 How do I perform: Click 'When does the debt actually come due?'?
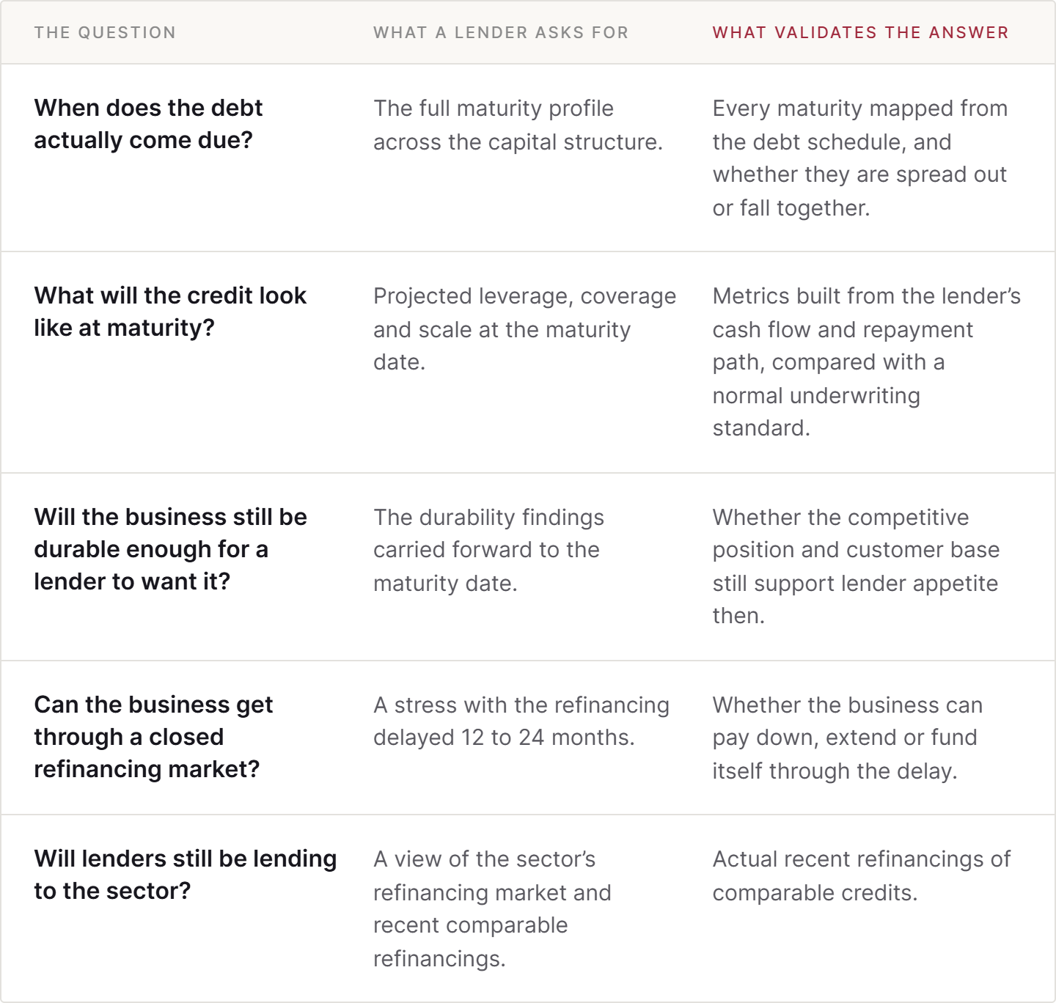click(148, 124)
